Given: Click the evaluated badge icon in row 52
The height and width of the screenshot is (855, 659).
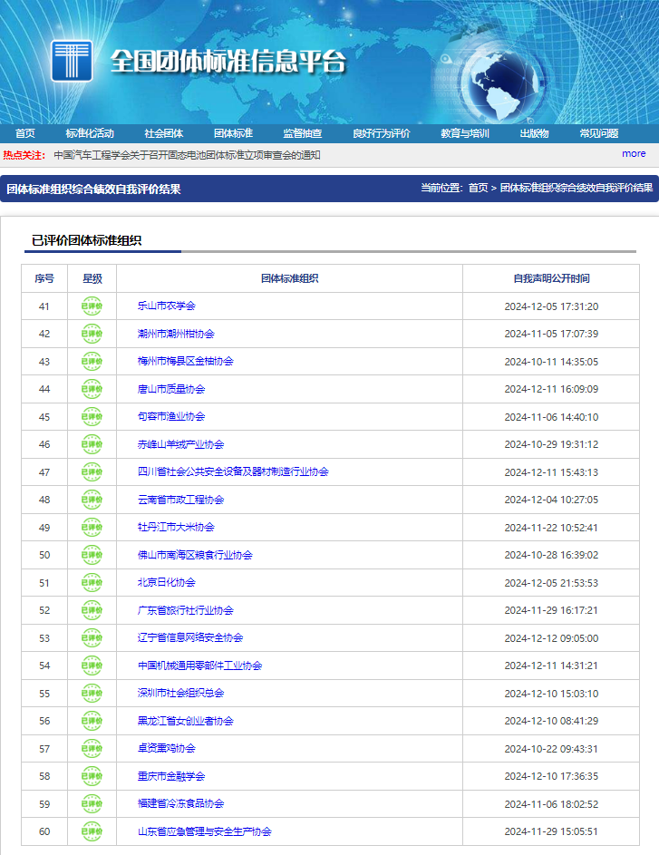Looking at the screenshot, I should coord(92,610).
